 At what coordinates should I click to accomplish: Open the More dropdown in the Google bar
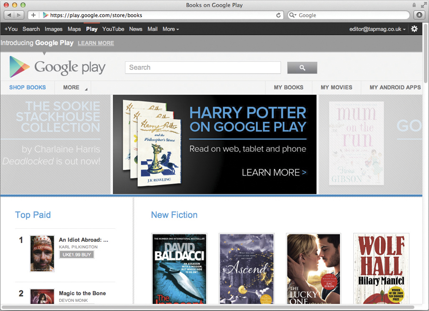click(x=171, y=29)
